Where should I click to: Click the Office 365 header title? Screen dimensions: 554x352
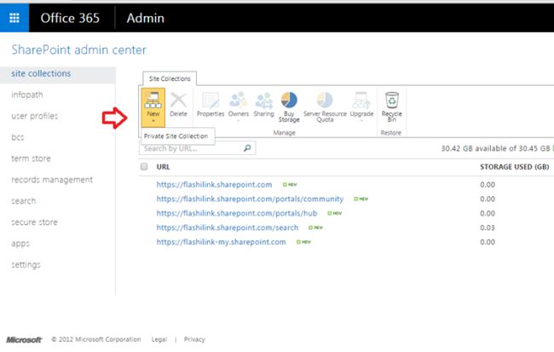(70, 18)
